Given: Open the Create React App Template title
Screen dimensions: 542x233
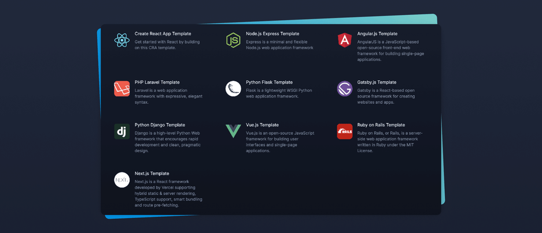Looking at the screenshot, I should (163, 34).
